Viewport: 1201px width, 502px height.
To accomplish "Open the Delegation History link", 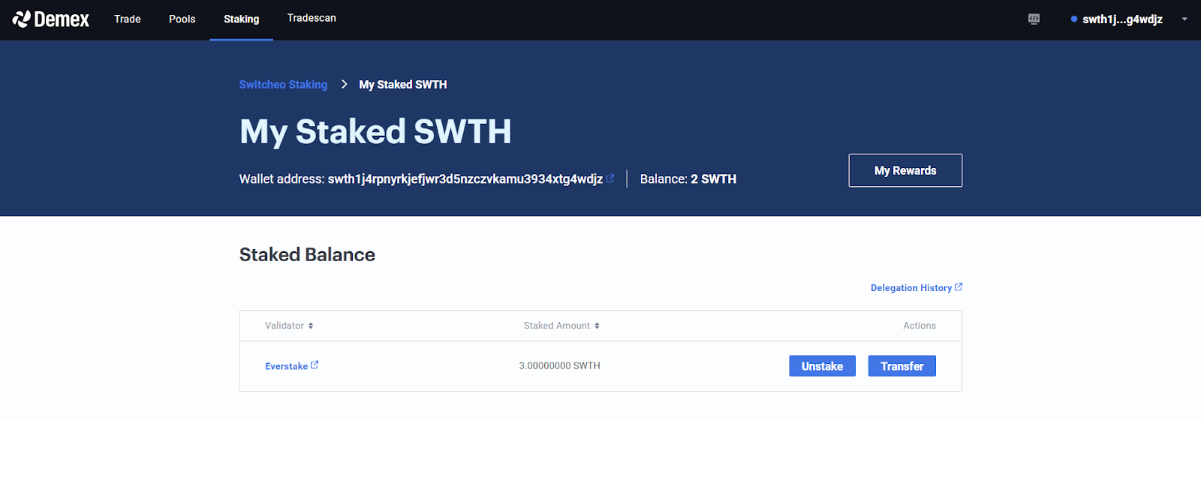I will tap(911, 288).
